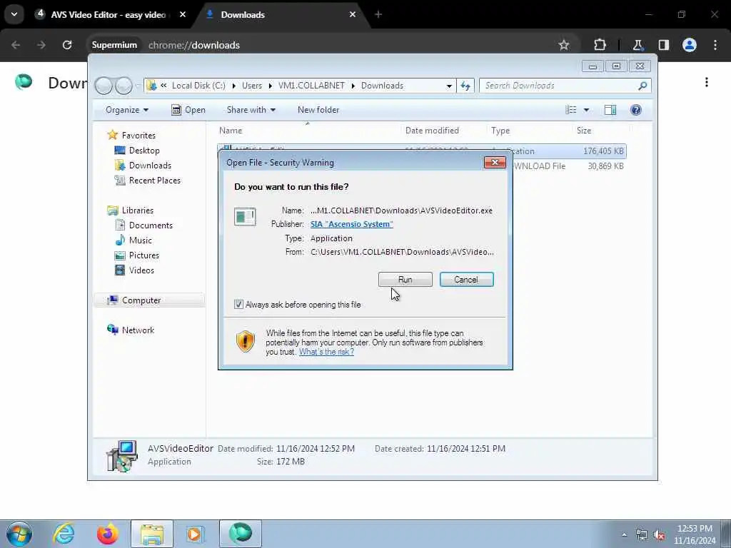The image size is (731, 548).
Task: Expand the address bar history dropdown
Action: [x=449, y=86]
